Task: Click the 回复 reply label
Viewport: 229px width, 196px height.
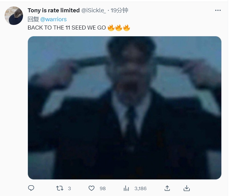Action: pos(33,19)
